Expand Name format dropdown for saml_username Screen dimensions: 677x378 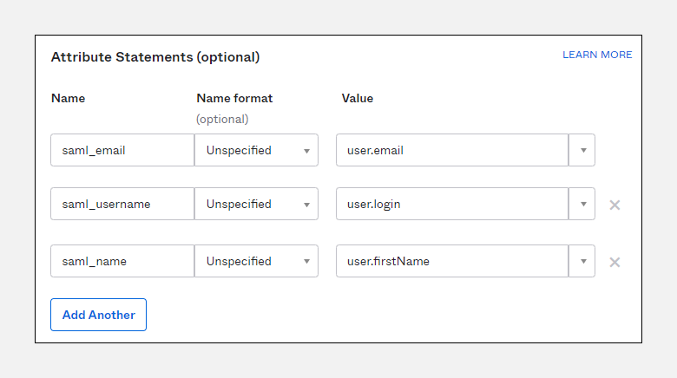(257, 205)
